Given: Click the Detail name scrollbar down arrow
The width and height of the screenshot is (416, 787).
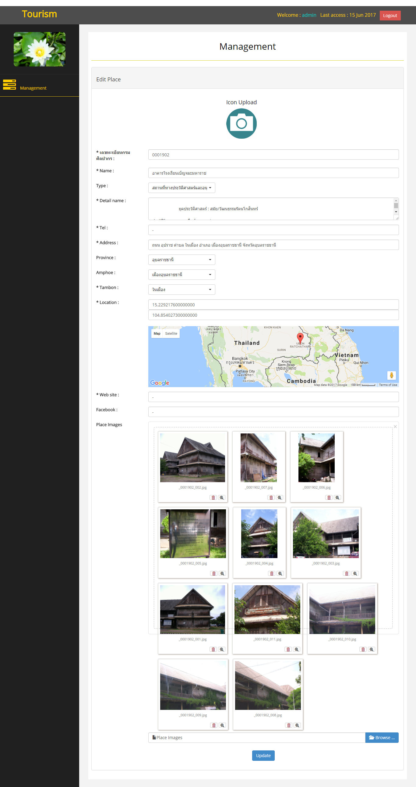Looking at the screenshot, I should click(x=396, y=212).
